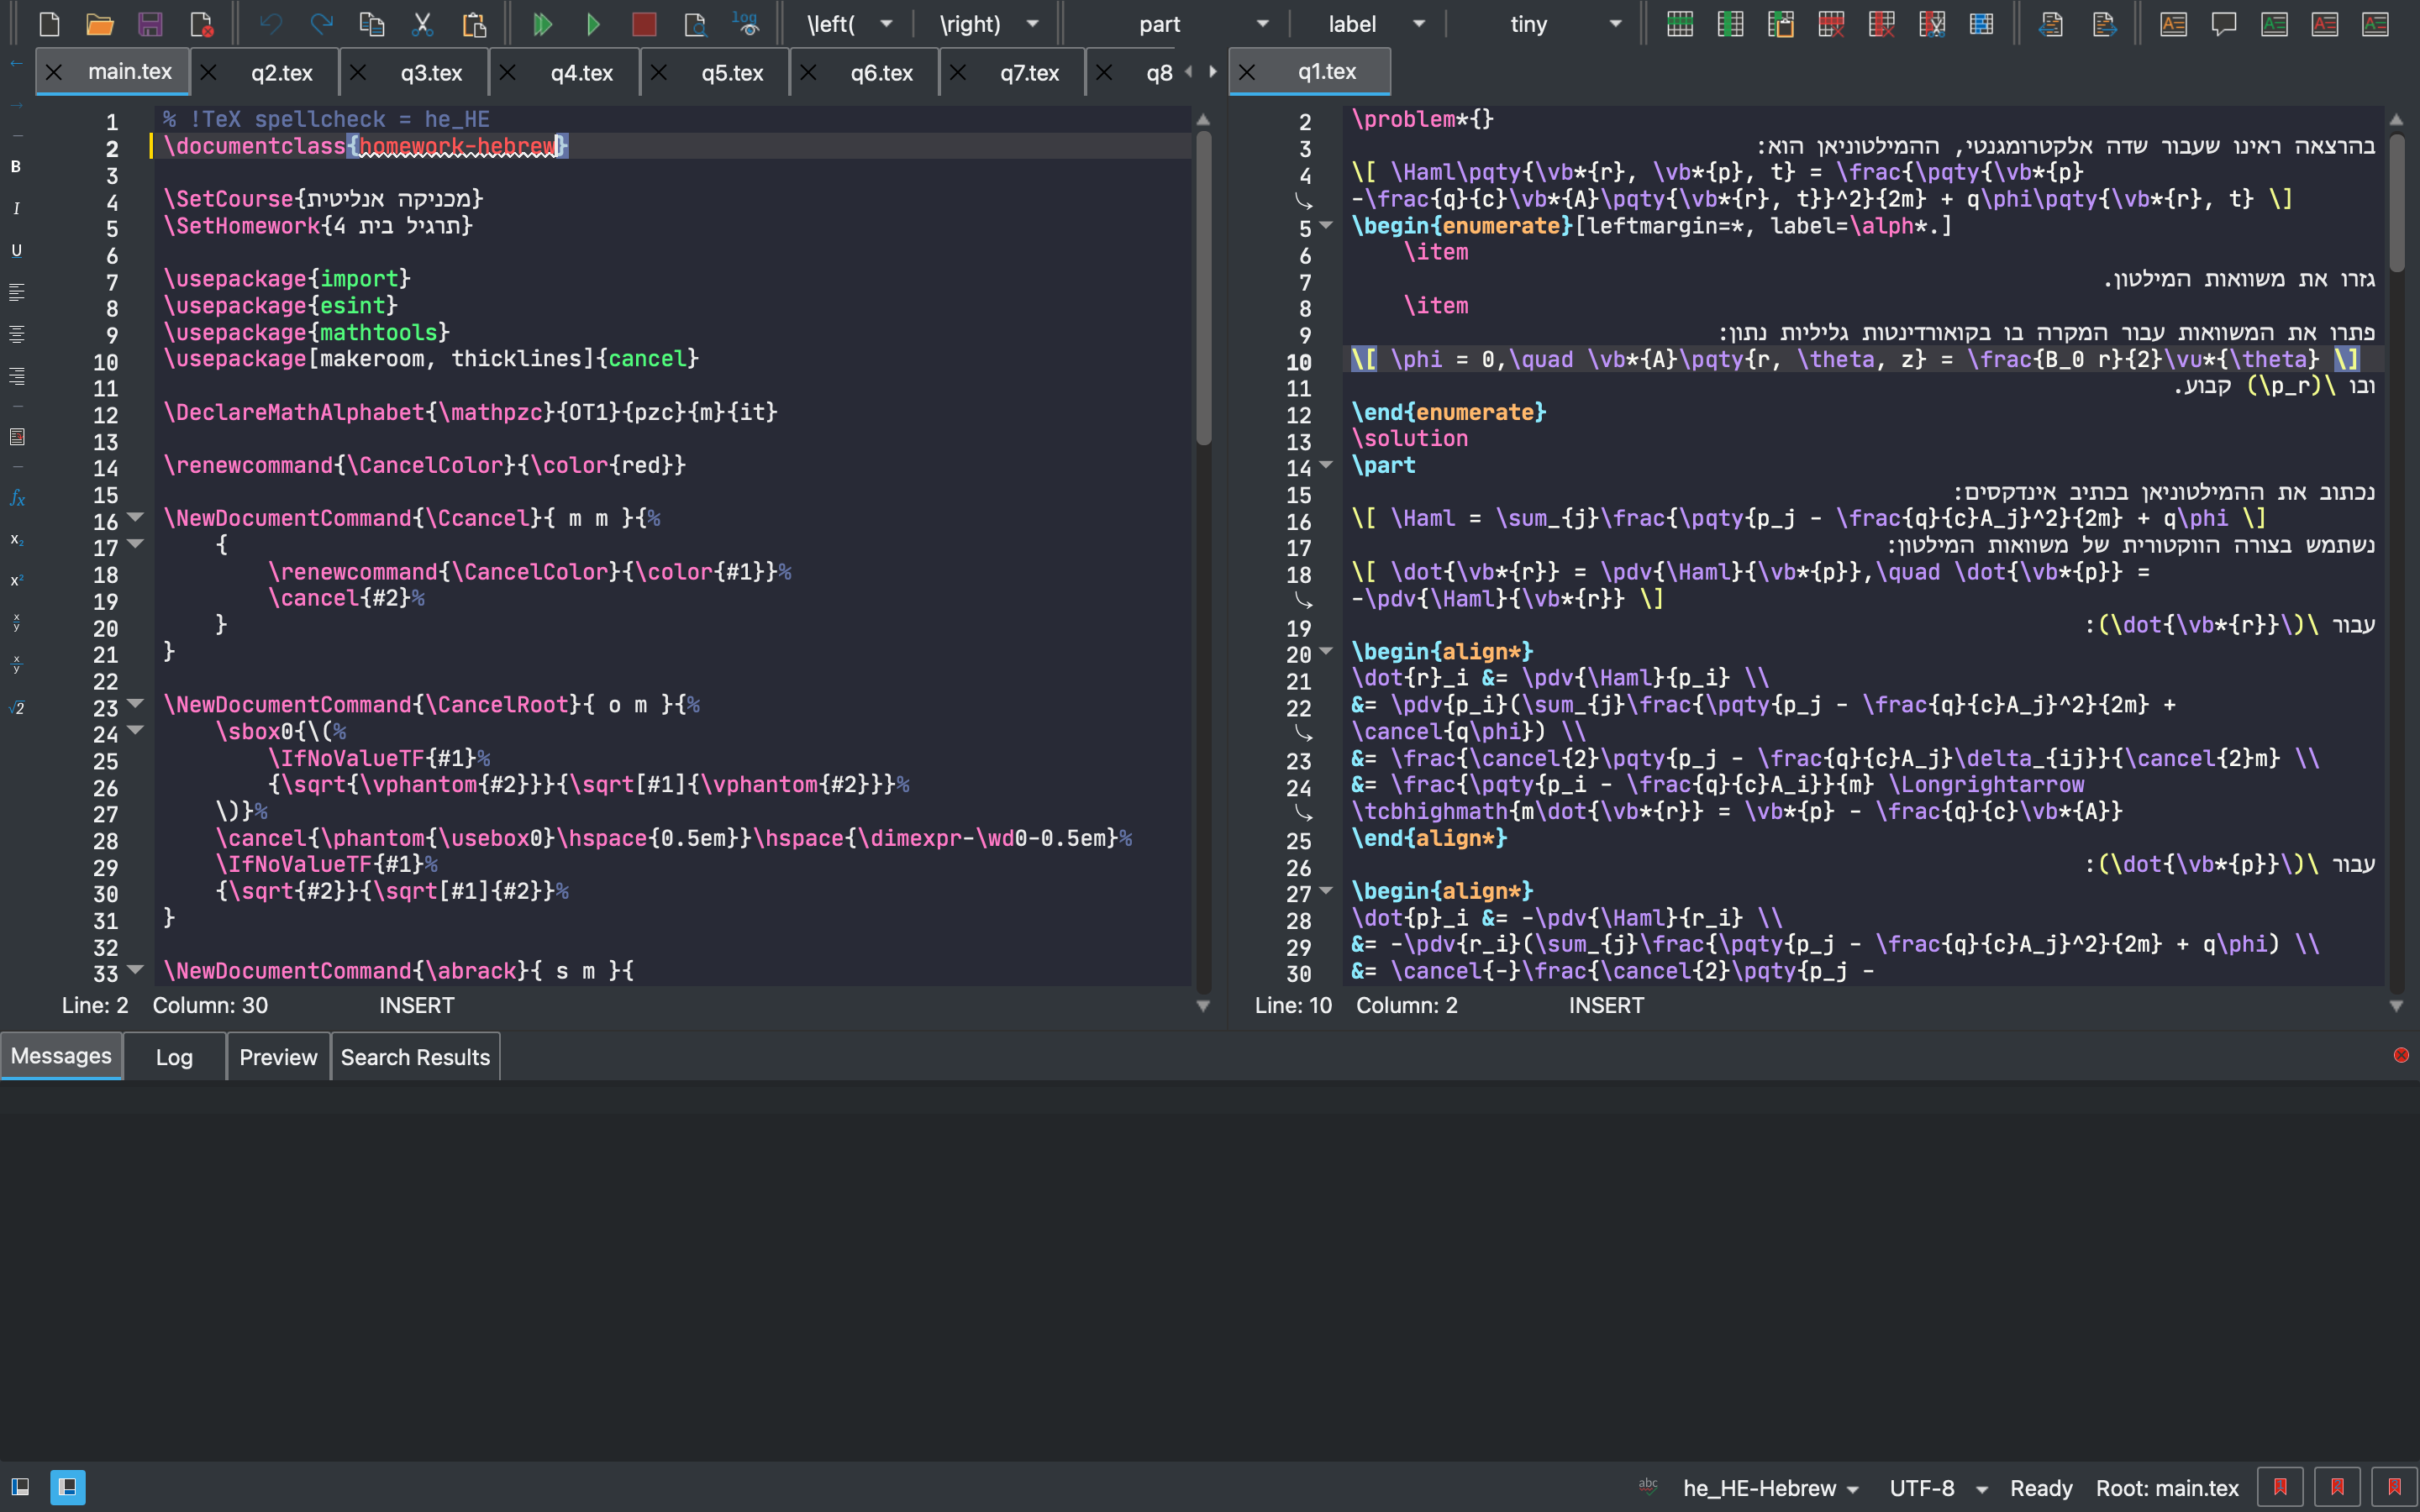This screenshot has height=1512, width=2420.
Task: Toggle the highlighted bottom panel icon
Action: click(x=68, y=1487)
